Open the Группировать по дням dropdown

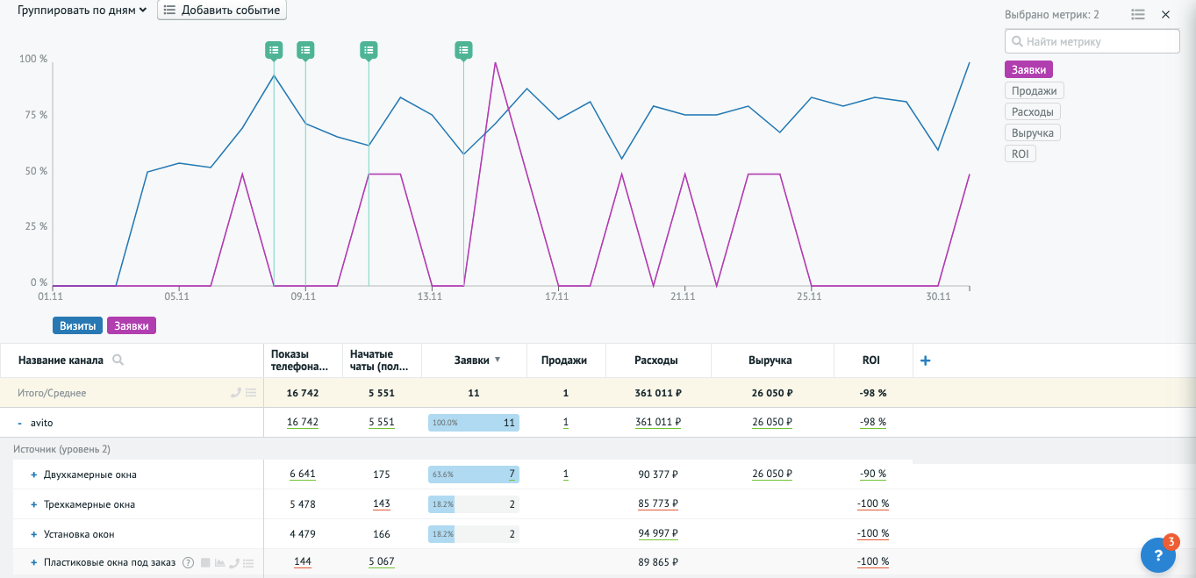pos(82,11)
